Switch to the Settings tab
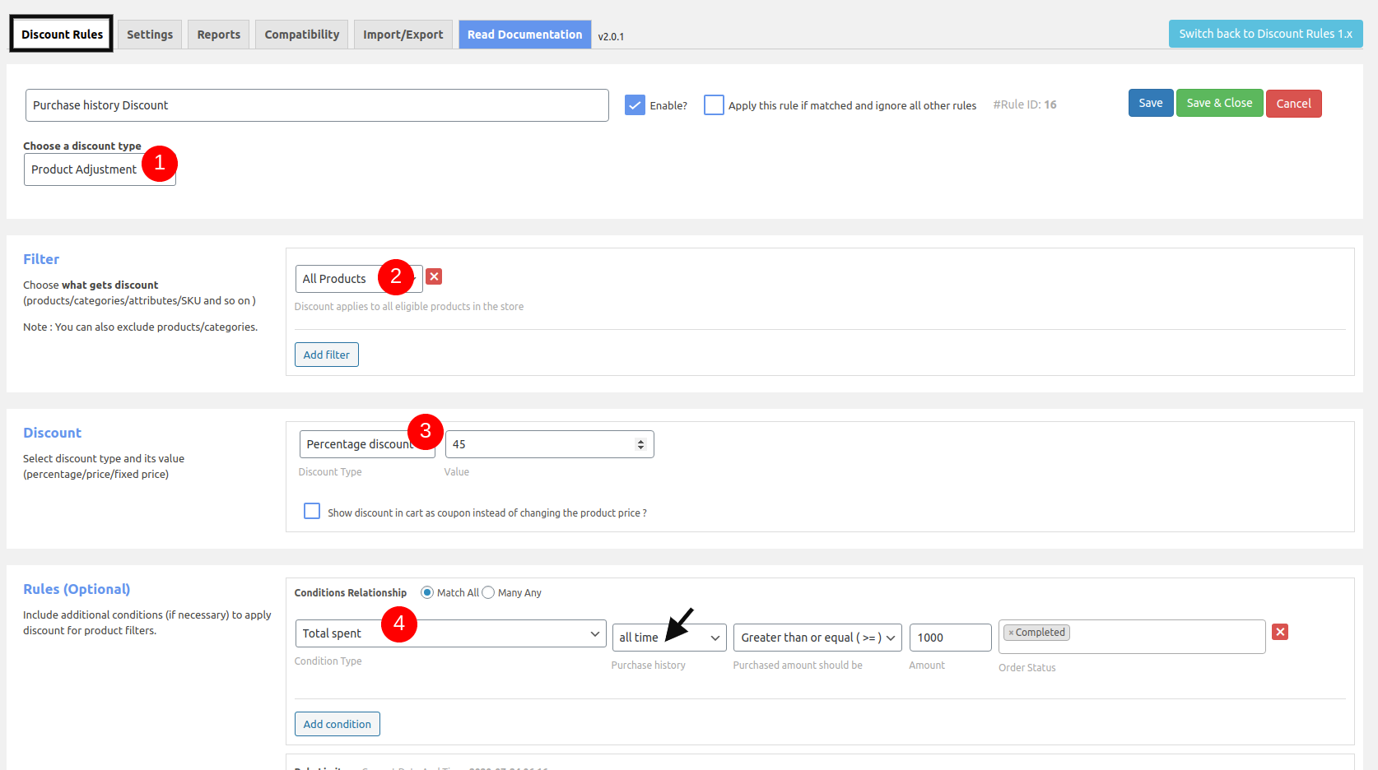This screenshot has width=1378, height=770. [x=150, y=35]
